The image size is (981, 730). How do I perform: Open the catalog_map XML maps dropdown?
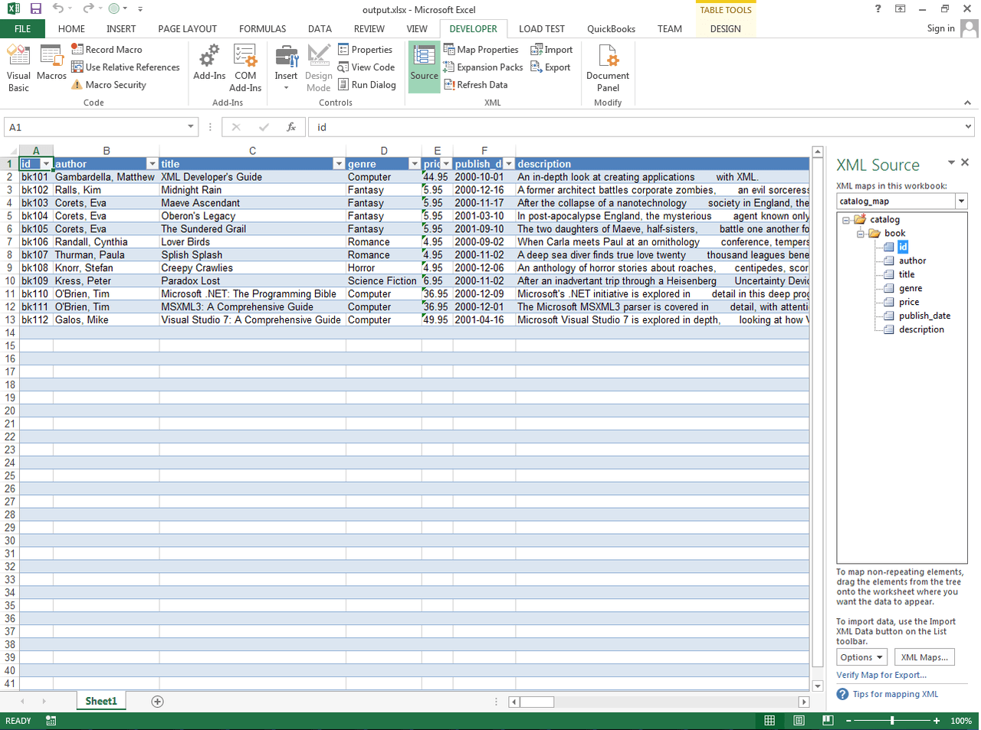[x=961, y=201]
